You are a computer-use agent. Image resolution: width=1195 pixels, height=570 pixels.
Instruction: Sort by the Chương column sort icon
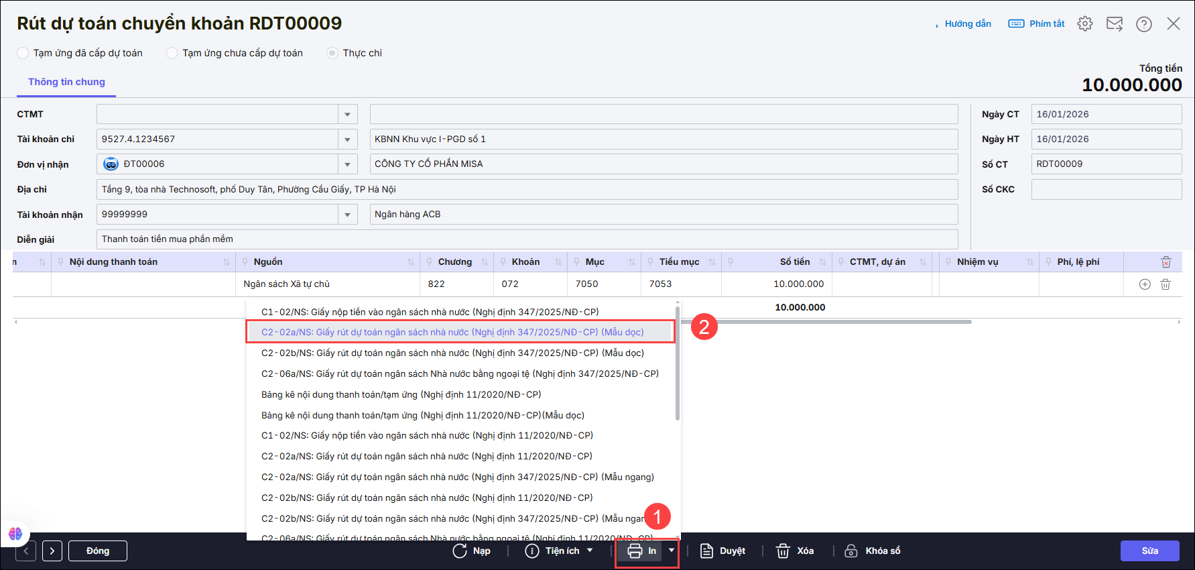click(485, 262)
